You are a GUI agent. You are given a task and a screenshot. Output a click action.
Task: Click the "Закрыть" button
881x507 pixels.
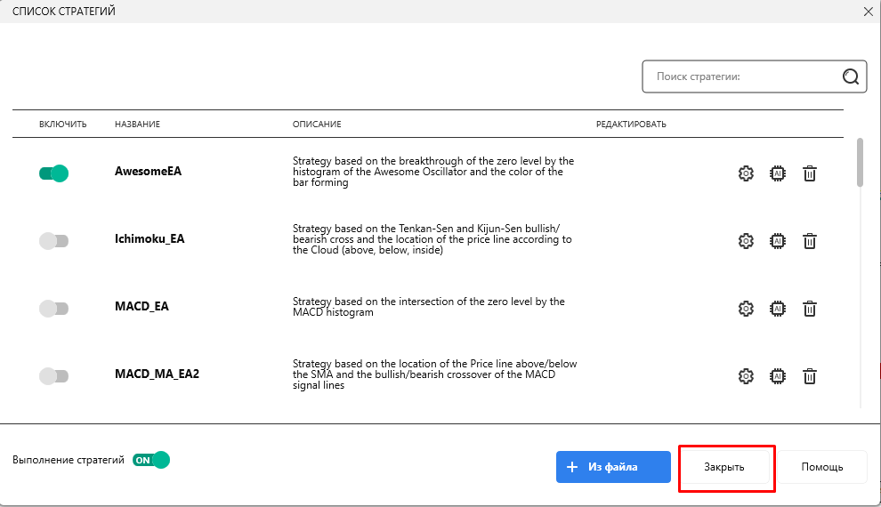pyautogui.click(x=724, y=467)
